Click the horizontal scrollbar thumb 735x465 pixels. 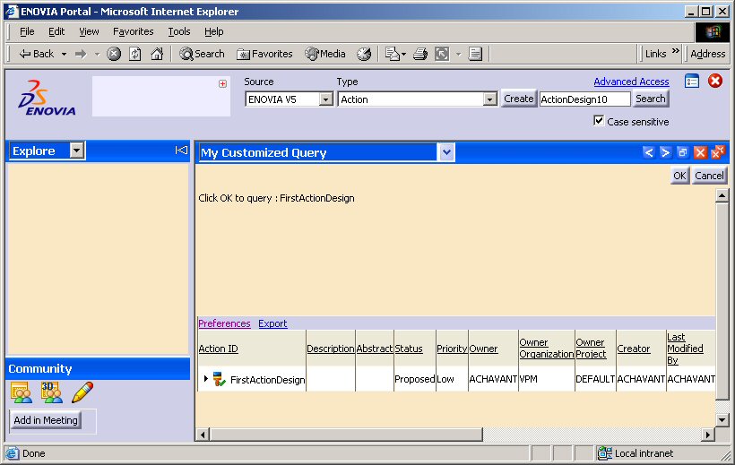[x=346, y=435]
